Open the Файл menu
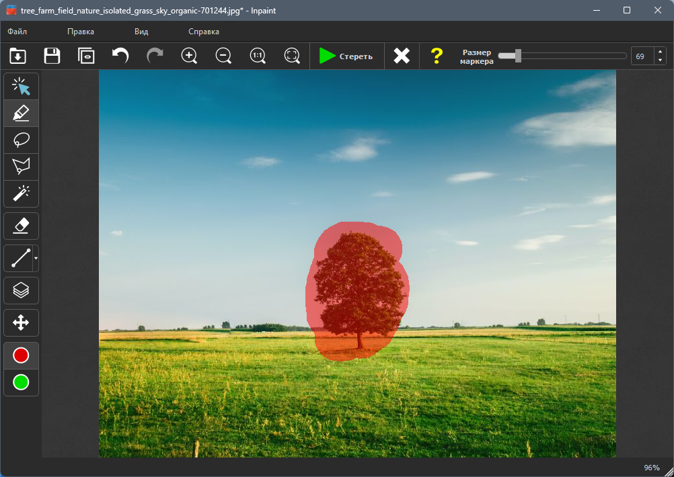The image size is (674, 477). pyautogui.click(x=17, y=32)
